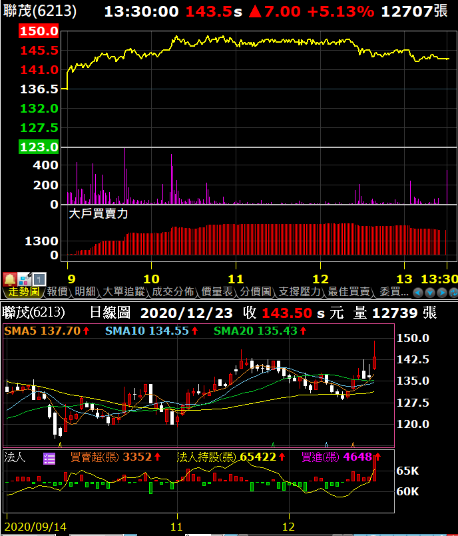Click the closing volume spike at 13:30
Image resolution: width=458 pixels, height=536 pixels.
[447, 187]
